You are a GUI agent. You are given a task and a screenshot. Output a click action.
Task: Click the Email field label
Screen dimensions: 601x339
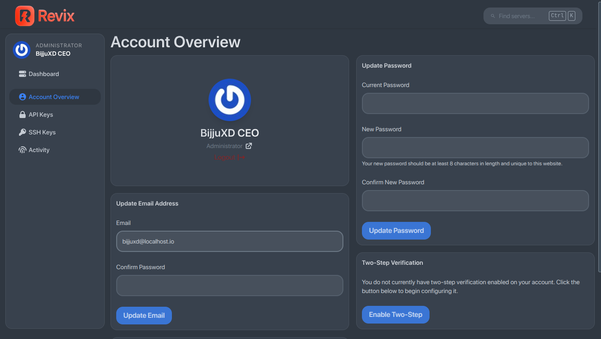124,223
